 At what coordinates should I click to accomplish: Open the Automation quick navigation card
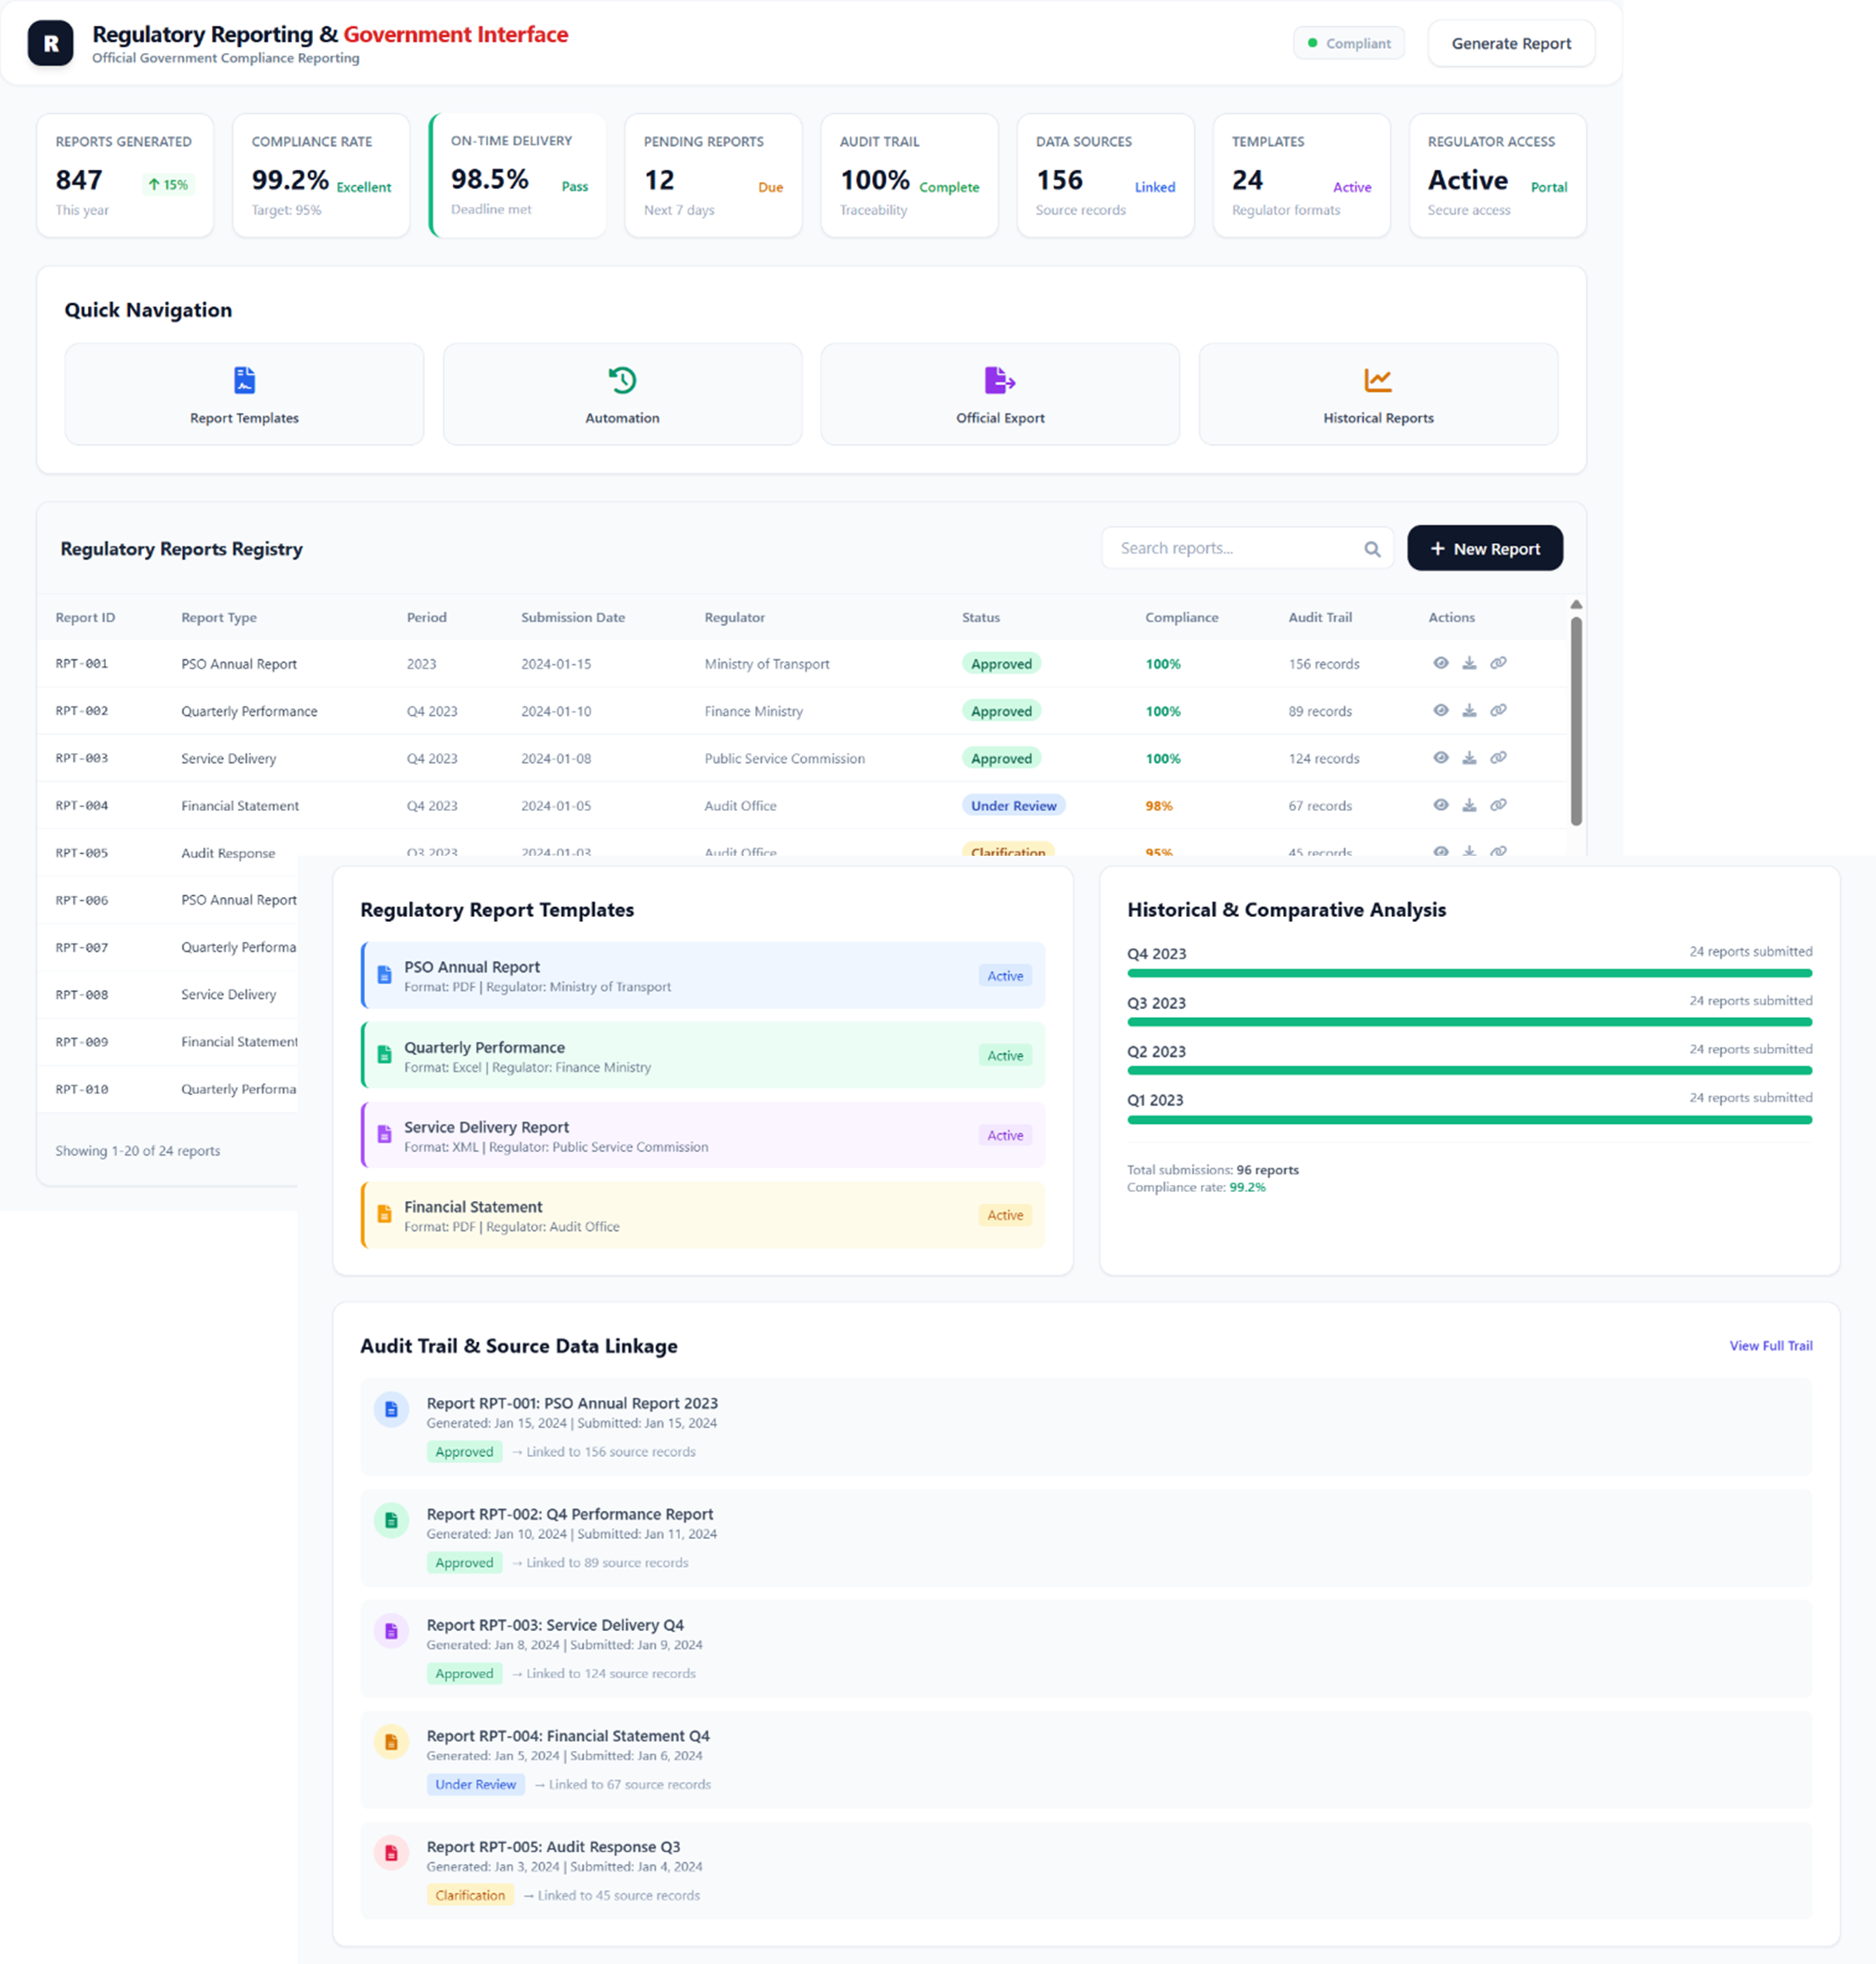622,394
